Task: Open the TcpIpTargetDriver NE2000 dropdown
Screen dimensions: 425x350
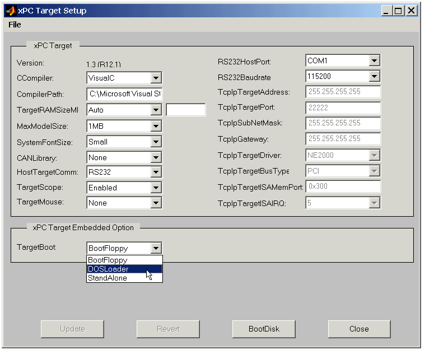Action: [343, 155]
